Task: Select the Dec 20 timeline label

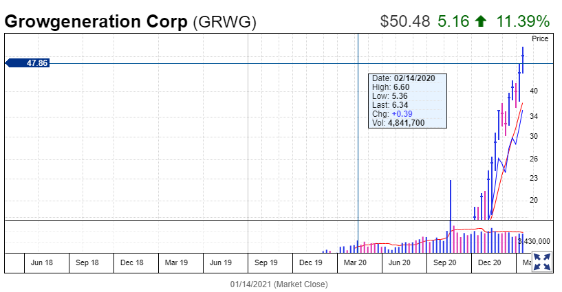Action: [489, 262]
